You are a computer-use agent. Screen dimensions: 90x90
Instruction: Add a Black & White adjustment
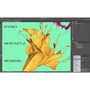pos(79,46)
